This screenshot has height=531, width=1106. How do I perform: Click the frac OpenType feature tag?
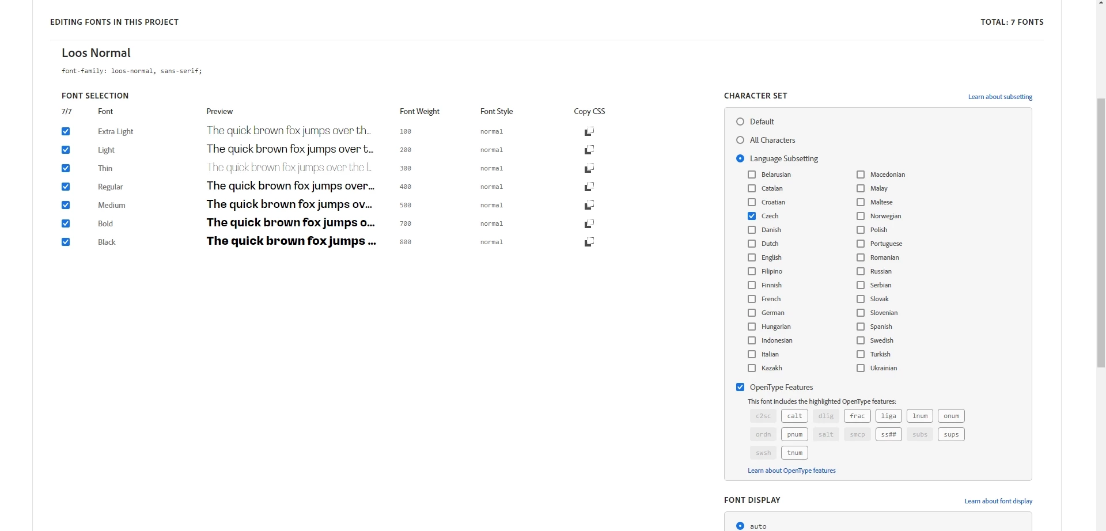pos(857,416)
